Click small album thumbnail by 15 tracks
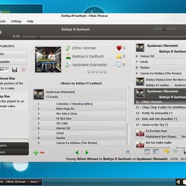This screenshot has height=186, width=186. point(39,94)
